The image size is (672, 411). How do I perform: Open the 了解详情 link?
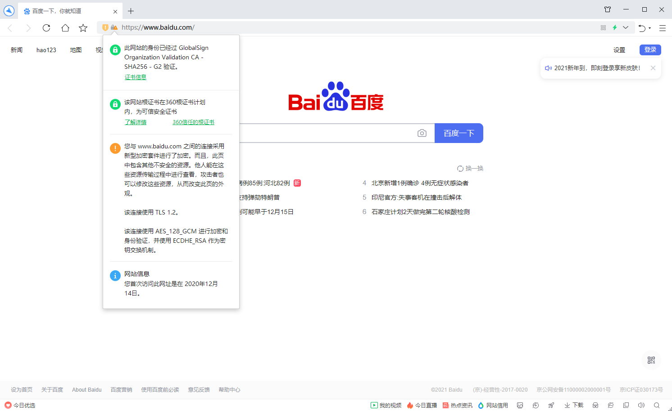(x=136, y=122)
